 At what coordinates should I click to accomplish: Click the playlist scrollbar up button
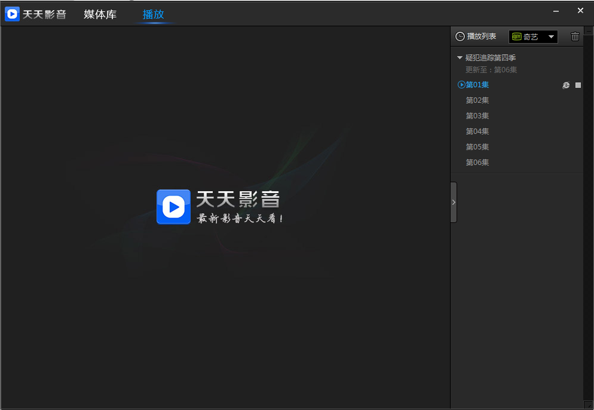point(588,30)
